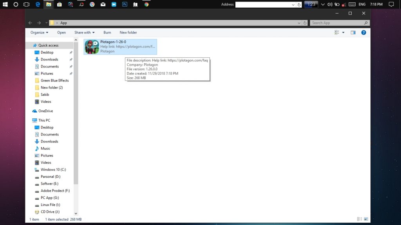
Task: Click the search magnifier icon
Action: click(x=366, y=23)
